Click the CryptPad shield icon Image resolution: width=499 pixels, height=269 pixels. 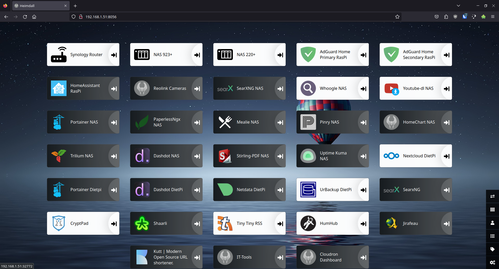point(59,223)
